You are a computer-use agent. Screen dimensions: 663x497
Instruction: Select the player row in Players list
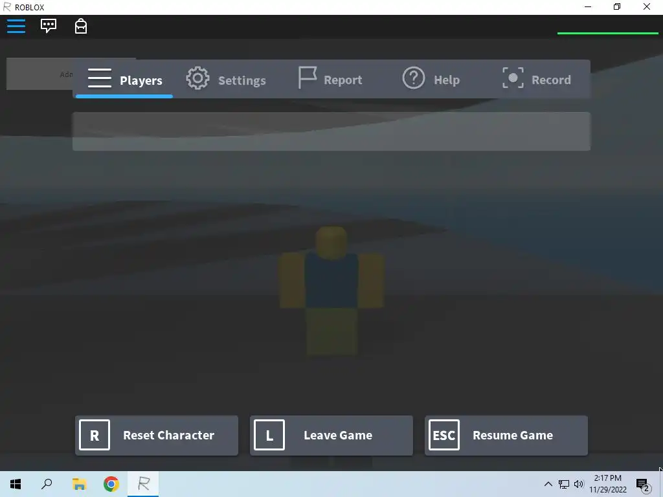(331, 131)
